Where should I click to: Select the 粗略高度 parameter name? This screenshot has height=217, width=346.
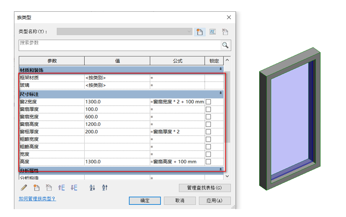coord(29,147)
